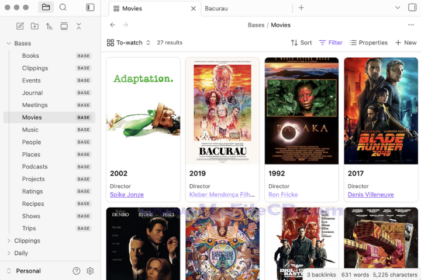Viewport: 421px width, 280px height.
Task: Open the settings gear icon
Action: (x=90, y=271)
